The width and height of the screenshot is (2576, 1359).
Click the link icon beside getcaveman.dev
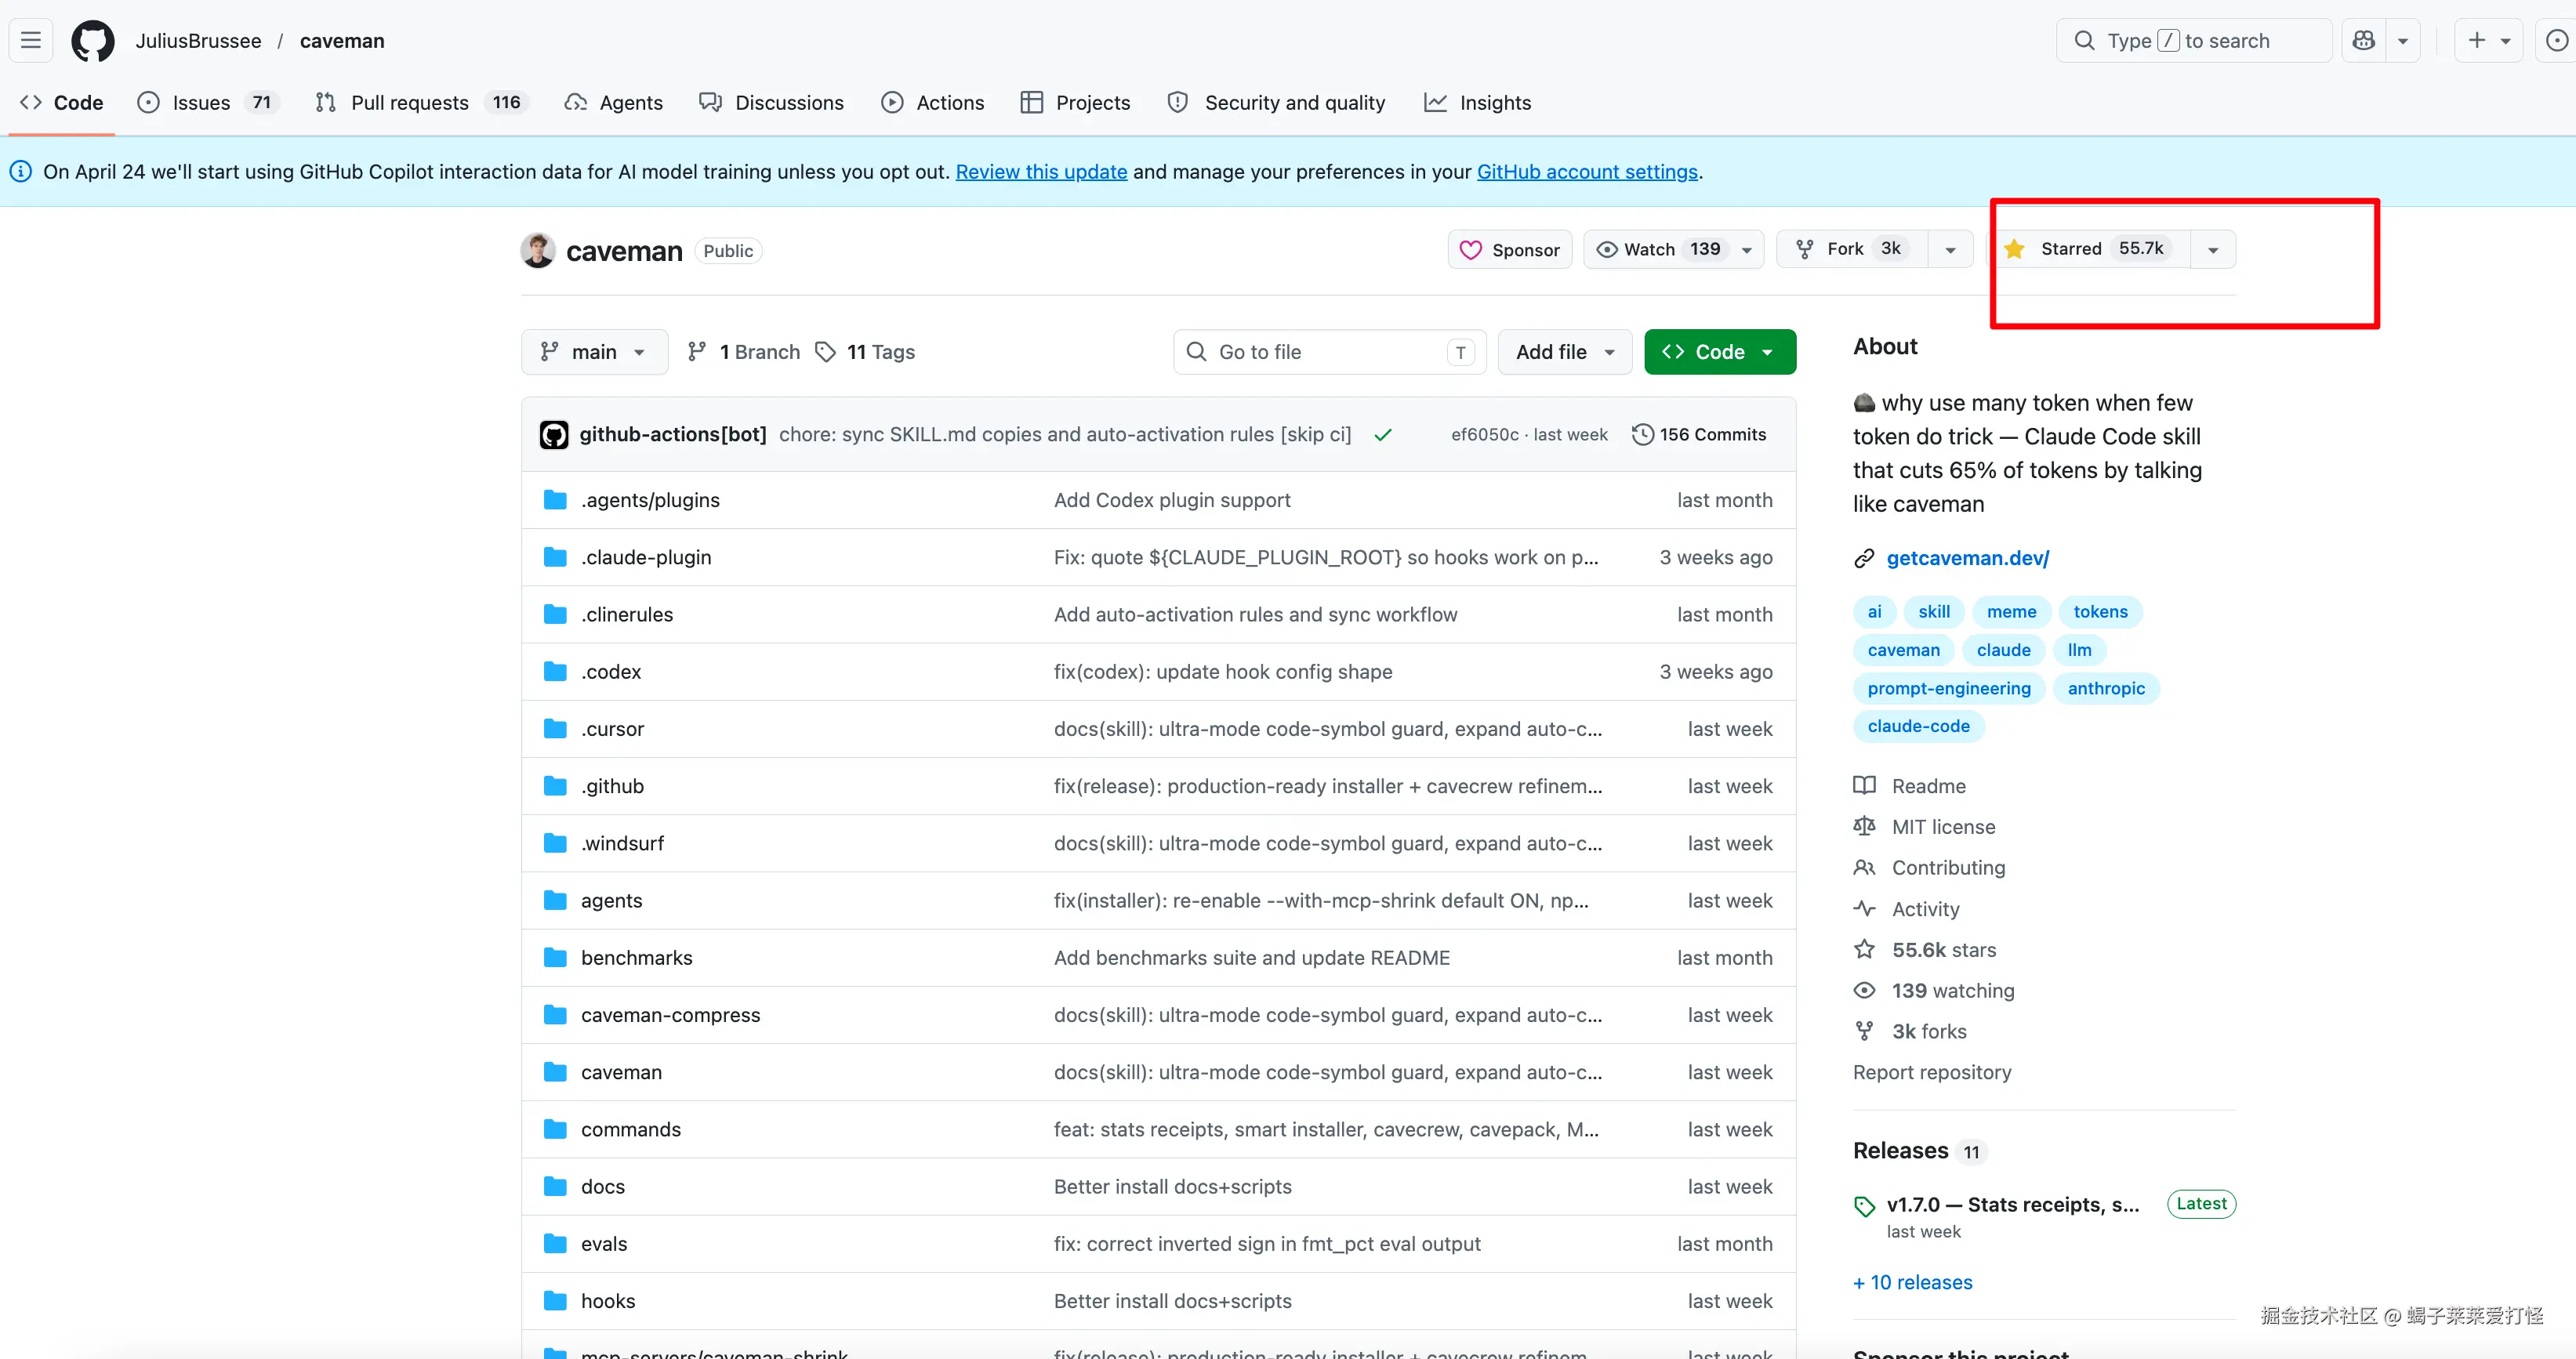(x=1864, y=559)
